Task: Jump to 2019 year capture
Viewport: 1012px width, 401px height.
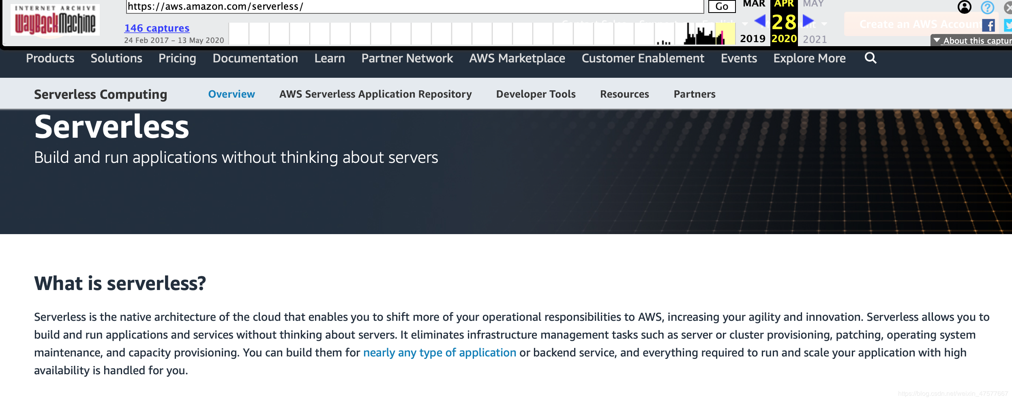Action: coord(753,39)
